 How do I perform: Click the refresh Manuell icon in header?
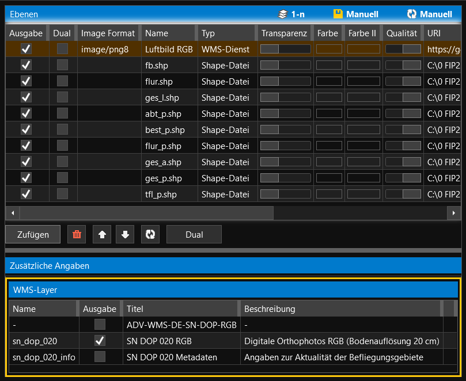tap(411, 14)
